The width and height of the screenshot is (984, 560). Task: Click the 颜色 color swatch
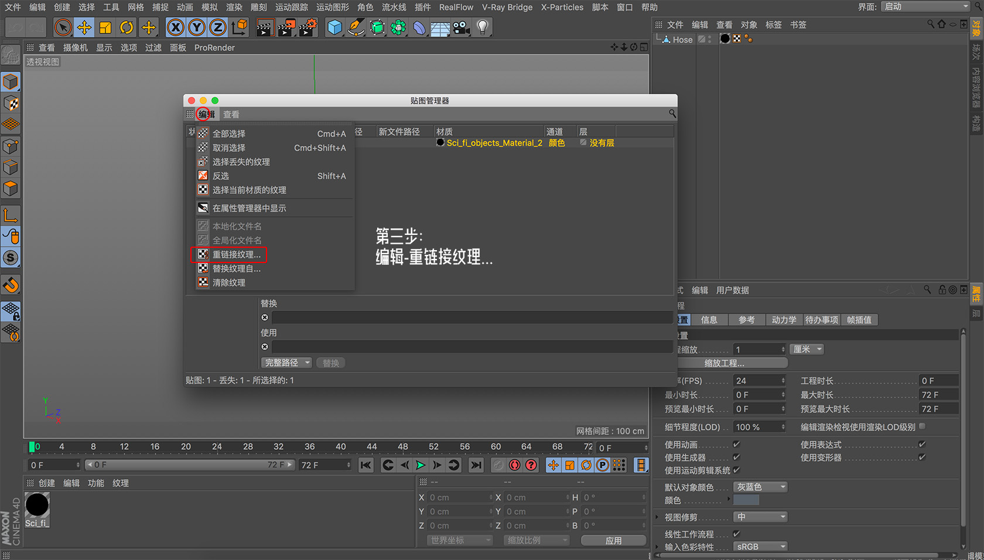tap(746, 500)
